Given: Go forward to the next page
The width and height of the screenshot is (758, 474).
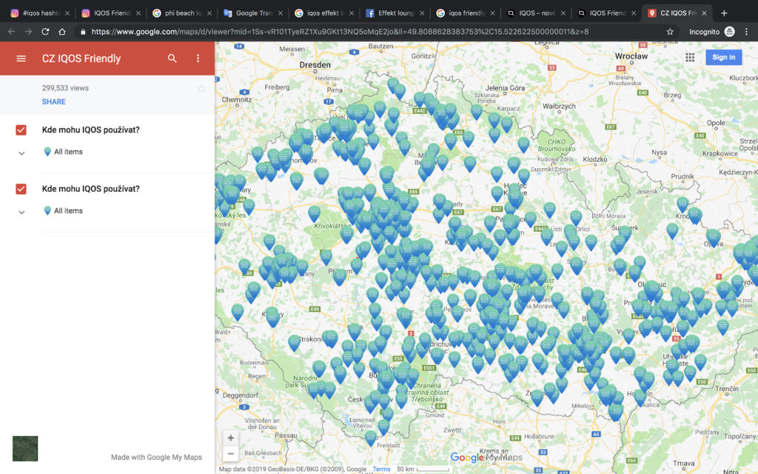Looking at the screenshot, I should [x=29, y=31].
